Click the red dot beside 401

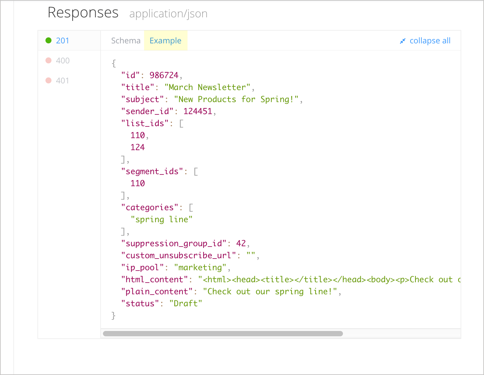point(48,80)
